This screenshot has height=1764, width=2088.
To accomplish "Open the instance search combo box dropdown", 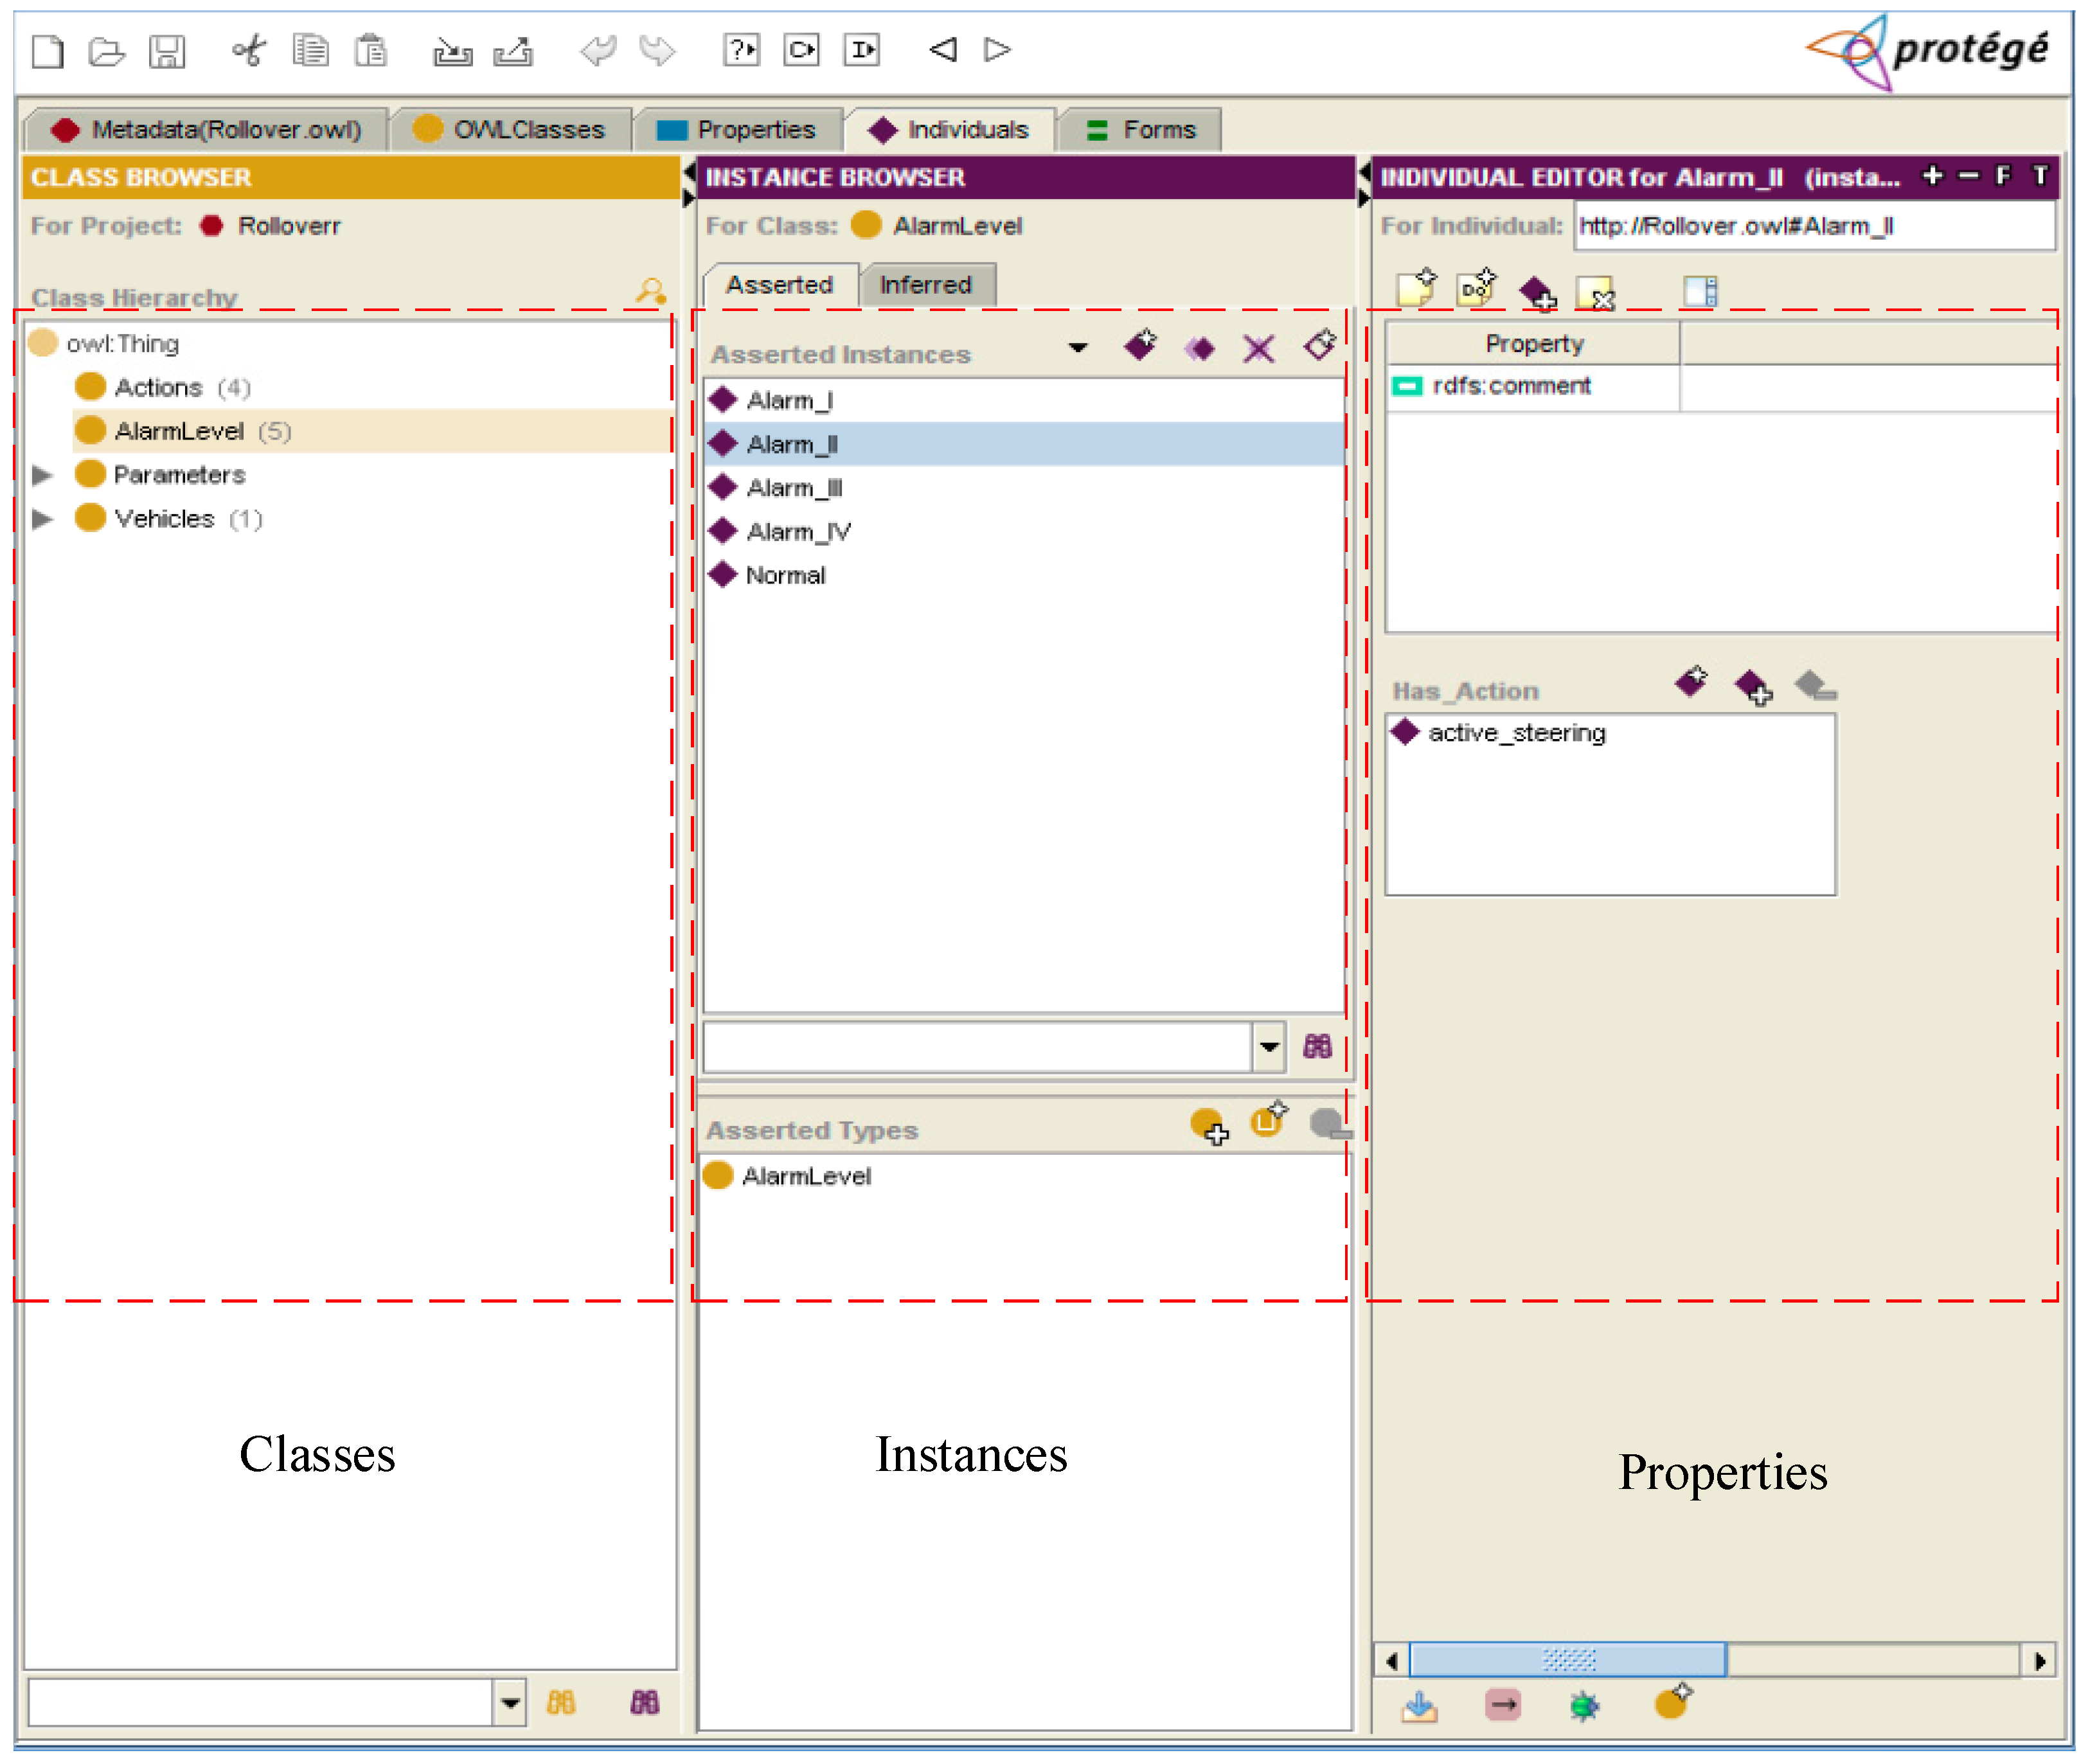I will pos(1269,1047).
